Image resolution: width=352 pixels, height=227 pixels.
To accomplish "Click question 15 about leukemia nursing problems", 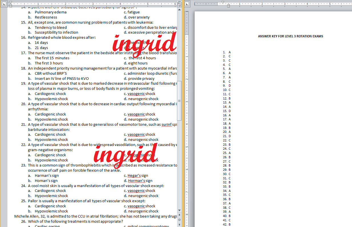I will 90,22.
